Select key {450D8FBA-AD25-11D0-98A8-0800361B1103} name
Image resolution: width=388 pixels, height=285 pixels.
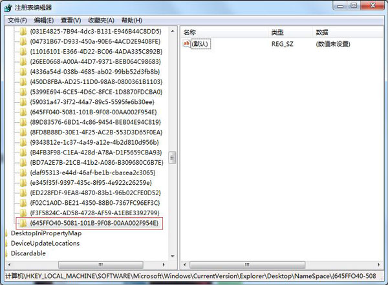pyautogui.click(x=96, y=82)
